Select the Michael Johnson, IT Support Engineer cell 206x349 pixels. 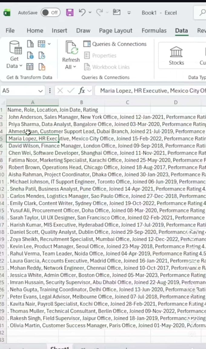coord(33,181)
